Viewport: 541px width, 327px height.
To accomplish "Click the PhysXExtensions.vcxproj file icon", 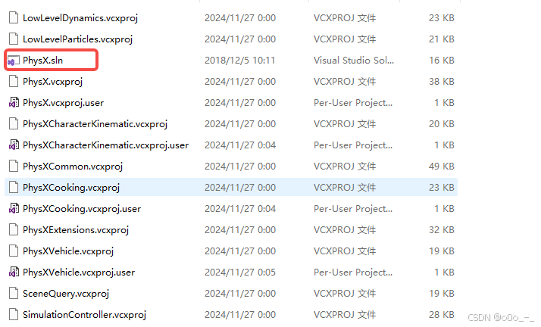I will tap(14, 230).
